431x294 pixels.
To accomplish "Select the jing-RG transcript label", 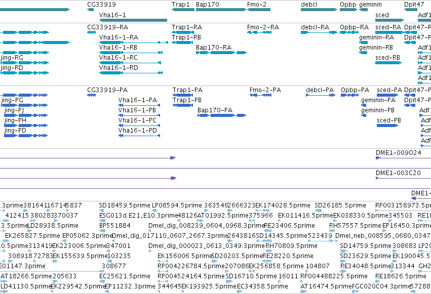I will tap(12, 58).
